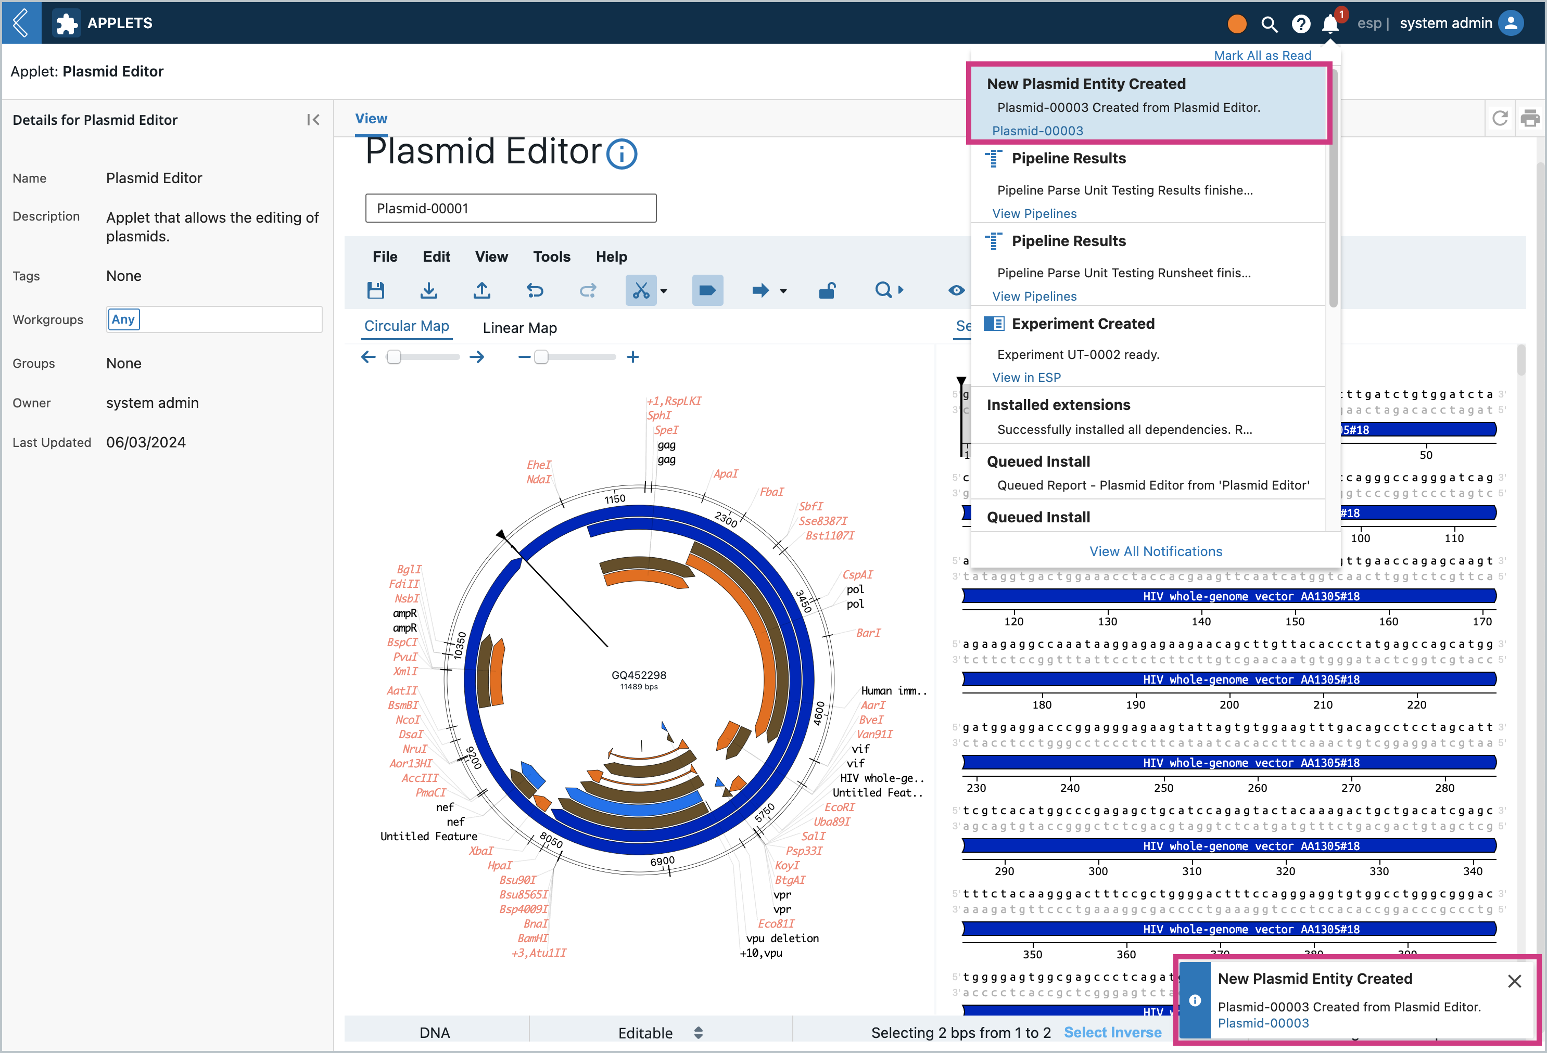Toggle the visibility eye tool

(956, 290)
